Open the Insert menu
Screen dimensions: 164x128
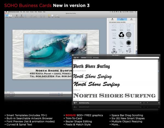tap(28, 12)
